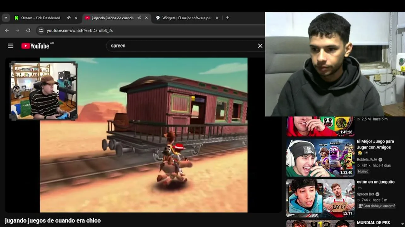Visit the RobleisJAJA channel
Image resolution: width=405 pixels, height=227 pixels.
(367, 160)
